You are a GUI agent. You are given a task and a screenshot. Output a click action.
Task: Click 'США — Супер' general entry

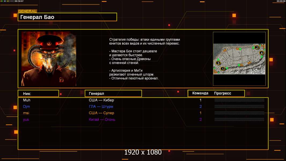[x=101, y=113]
